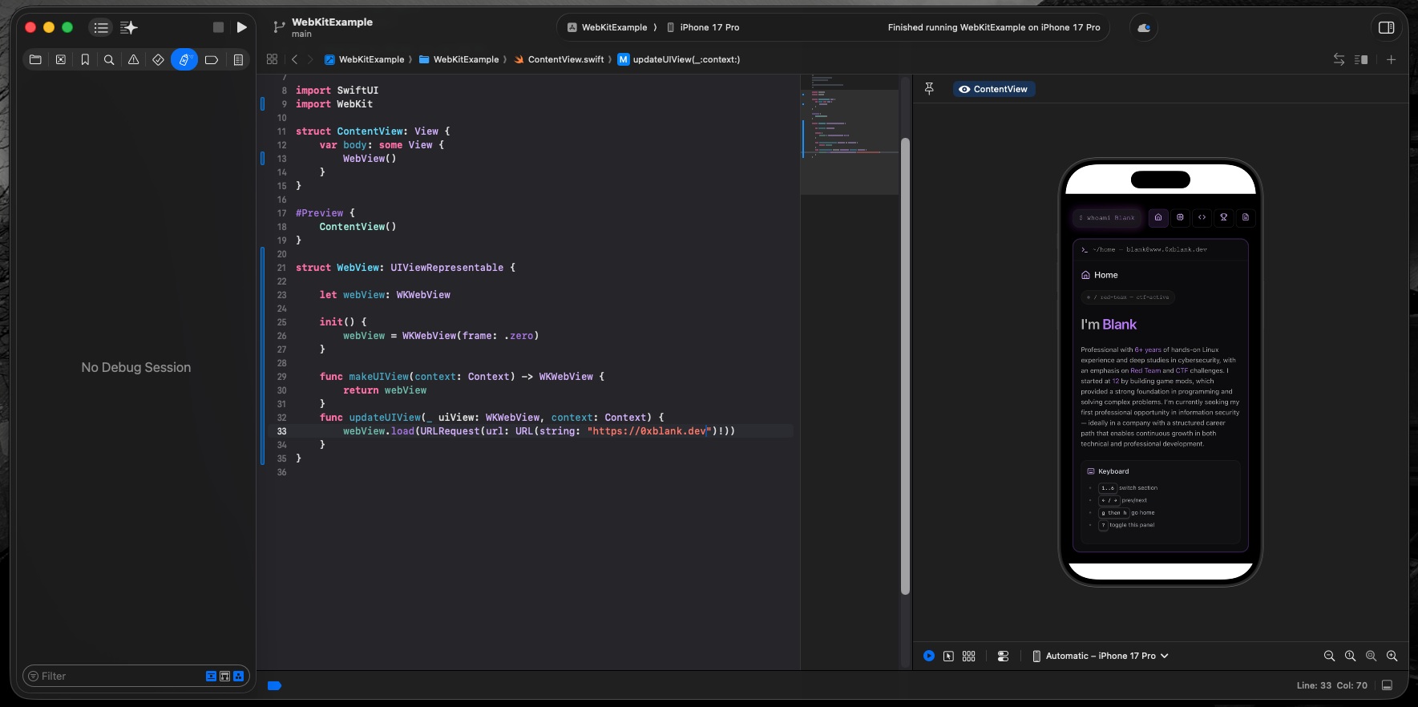Toggle the last filter option beside Filter field
Image resolution: width=1418 pixels, height=707 pixels.
point(238,676)
